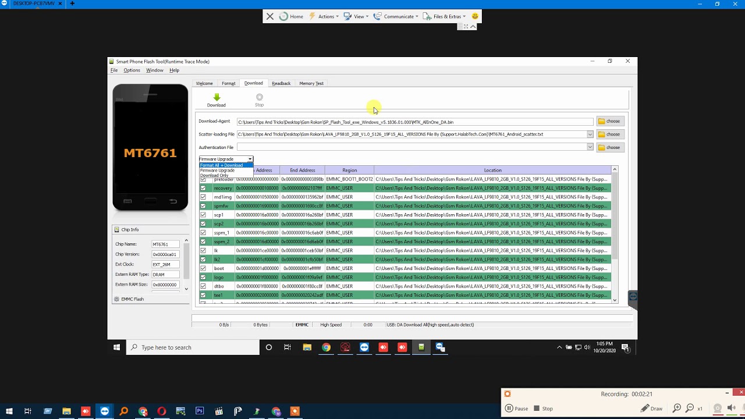Click the smiley feedback icon in TeamViewer toolbar

click(x=475, y=16)
